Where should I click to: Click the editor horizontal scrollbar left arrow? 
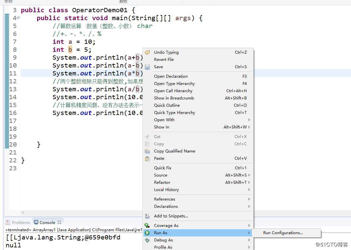click(23, 213)
